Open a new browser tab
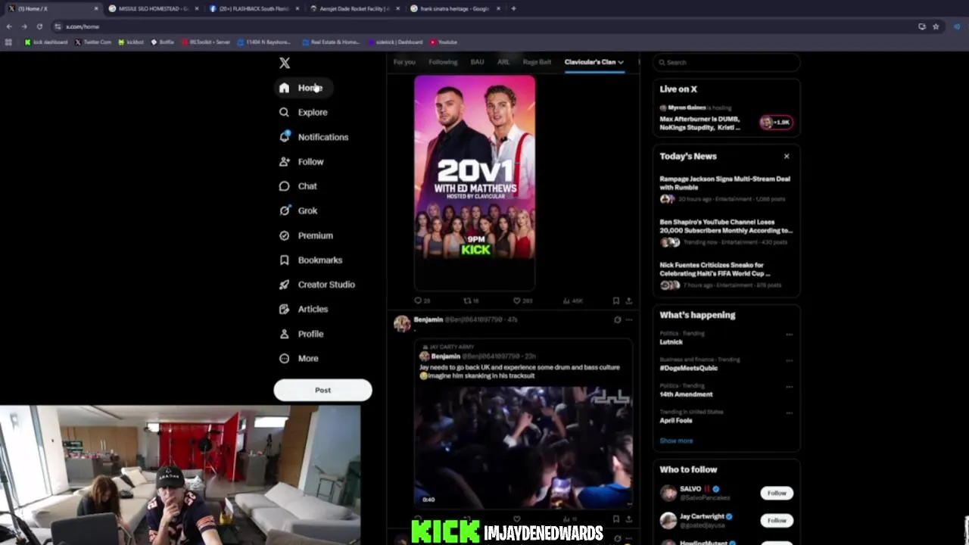 click(x=513, y=8)
